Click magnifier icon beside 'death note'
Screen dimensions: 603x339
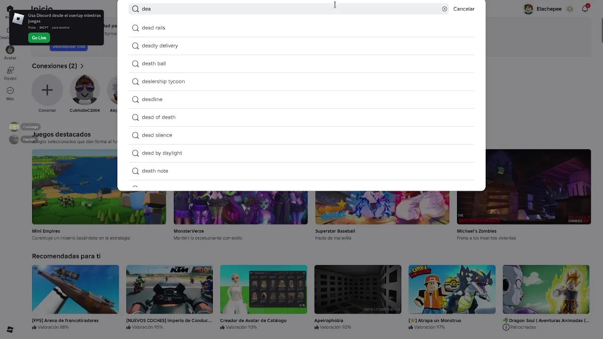135,171
